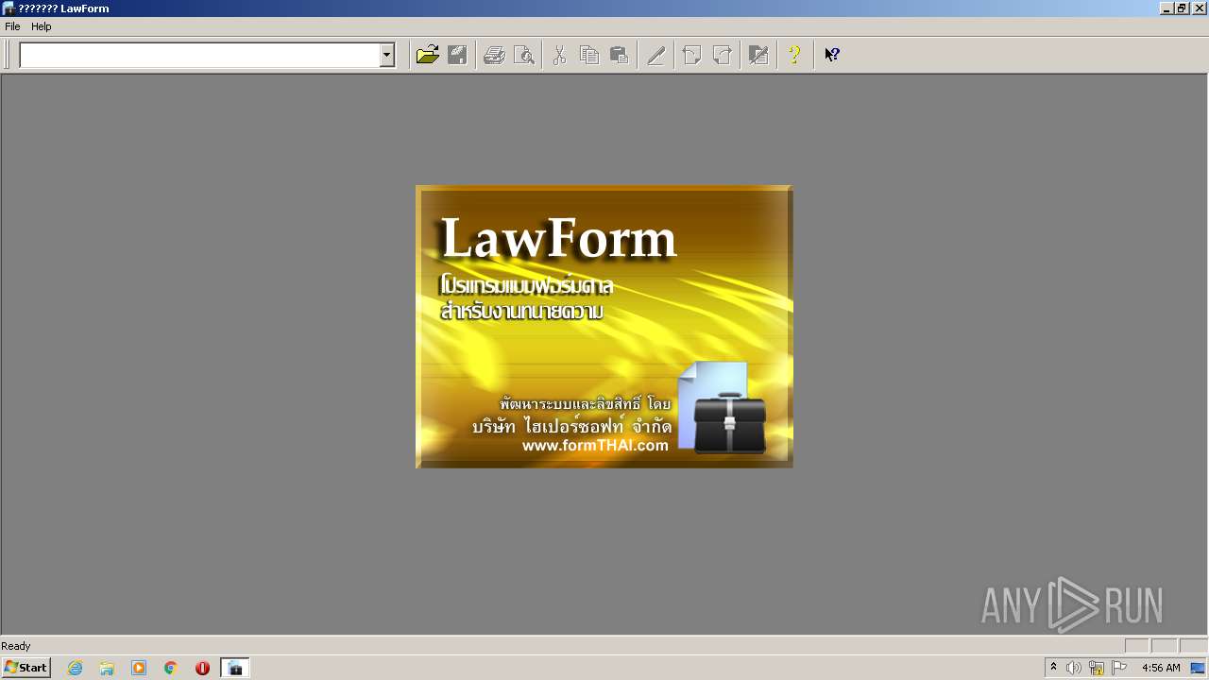Expand the toolbar combo box arrow
The width and height of the screenshot is (1209, 680).
tap(386, 56)
